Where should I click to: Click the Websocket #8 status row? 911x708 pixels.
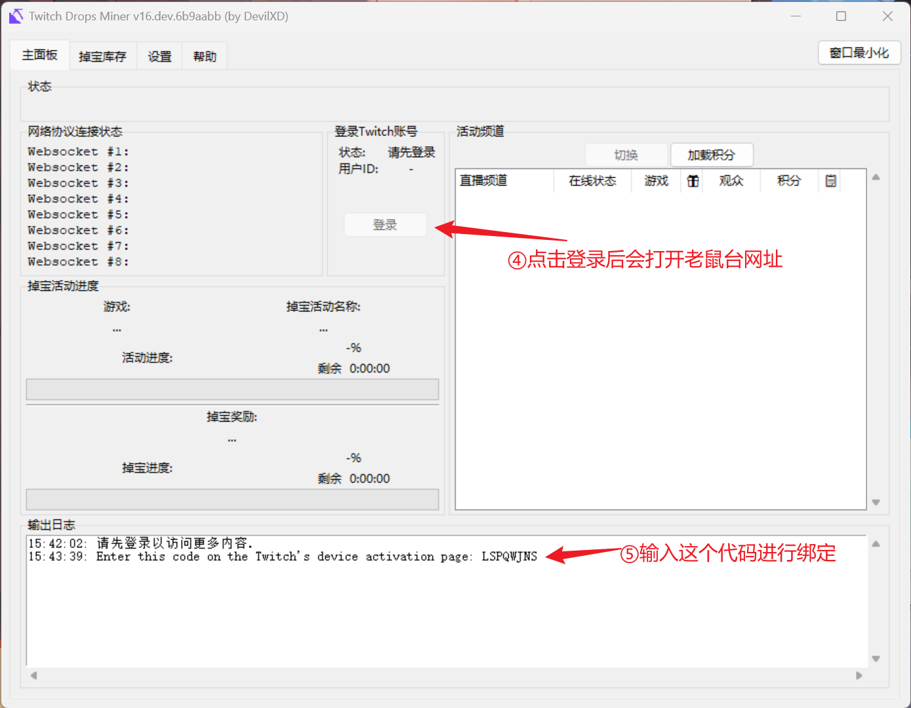(78, 262)
